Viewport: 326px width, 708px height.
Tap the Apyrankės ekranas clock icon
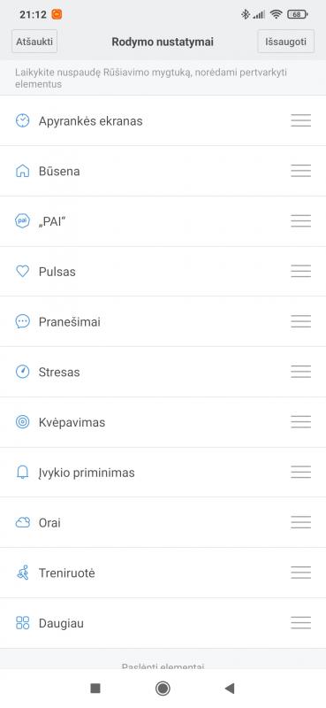[x=23, y=120]
